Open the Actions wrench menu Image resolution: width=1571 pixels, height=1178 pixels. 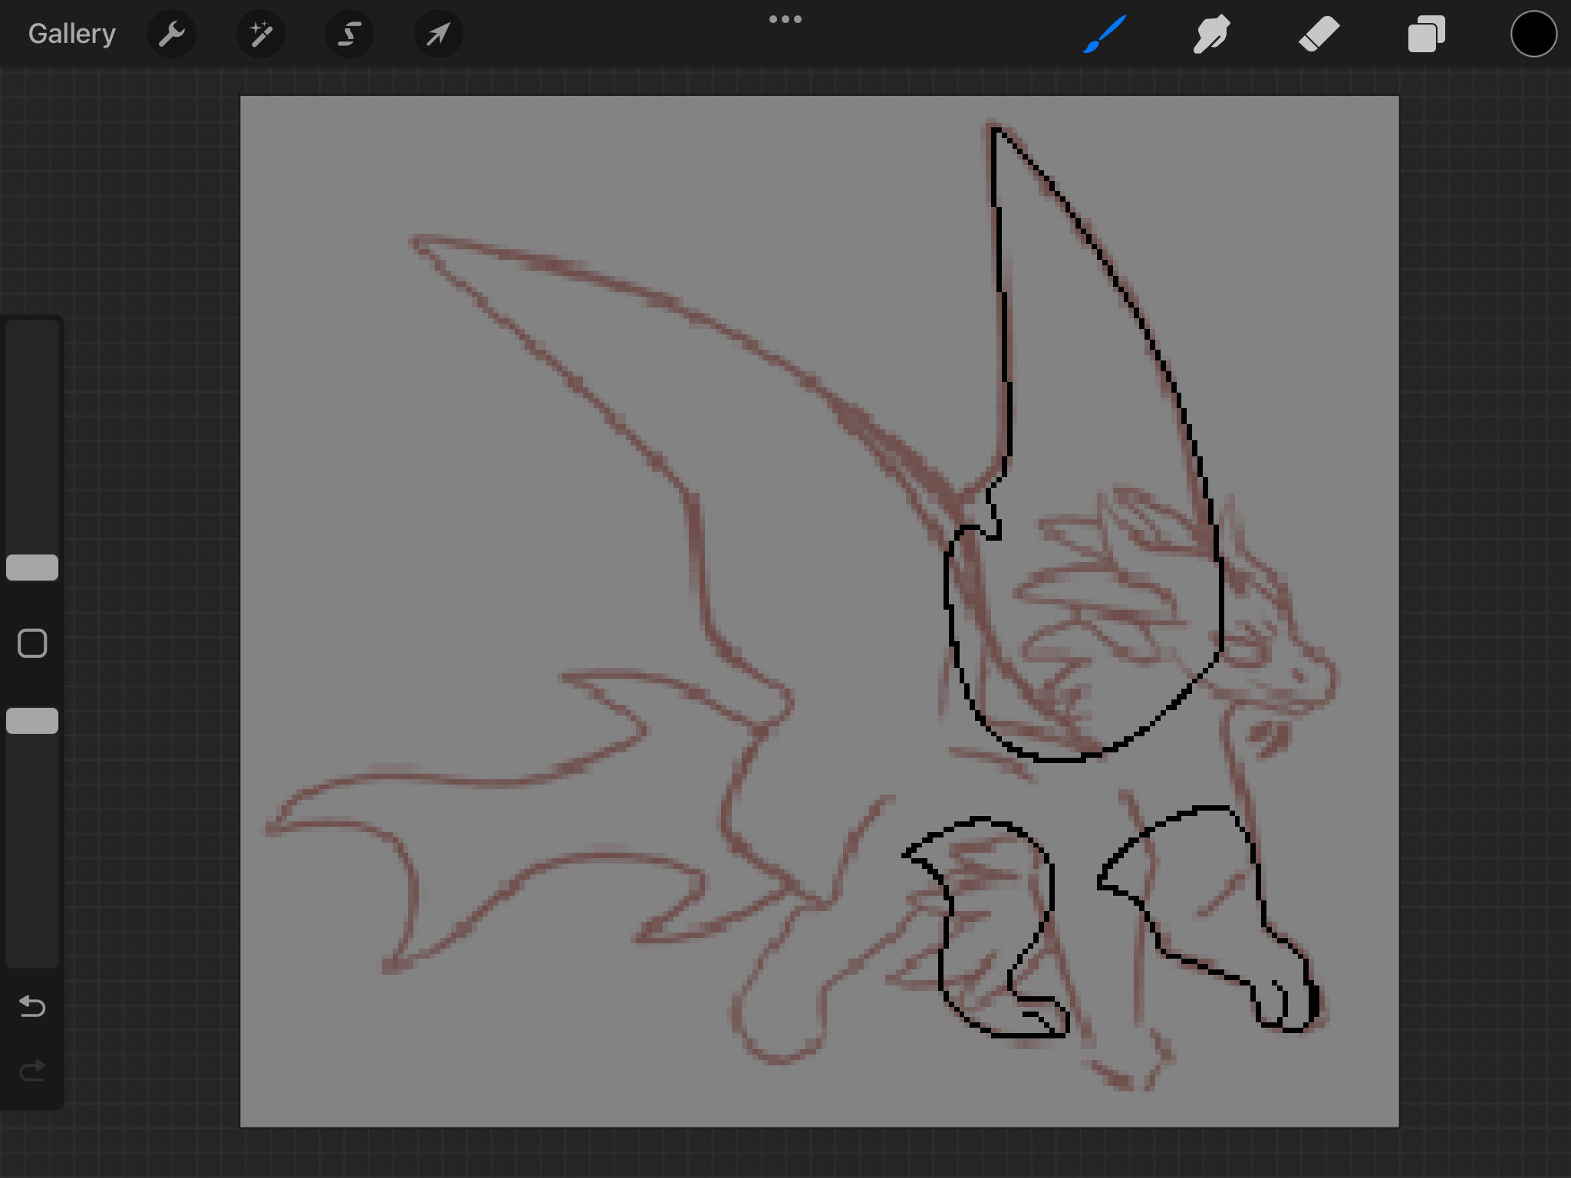[172, 34]
